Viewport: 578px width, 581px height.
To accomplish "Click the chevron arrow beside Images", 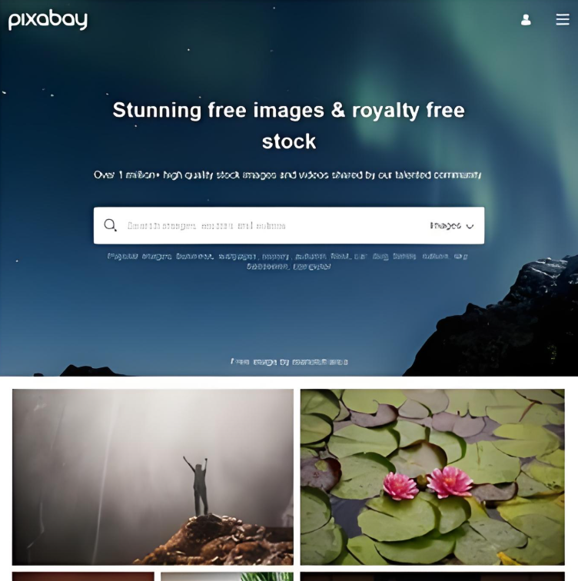I will [x=470, y=226].
